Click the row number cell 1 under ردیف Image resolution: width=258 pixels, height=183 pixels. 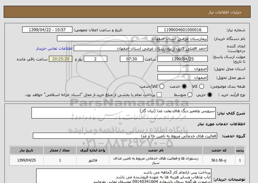(240, 160)
